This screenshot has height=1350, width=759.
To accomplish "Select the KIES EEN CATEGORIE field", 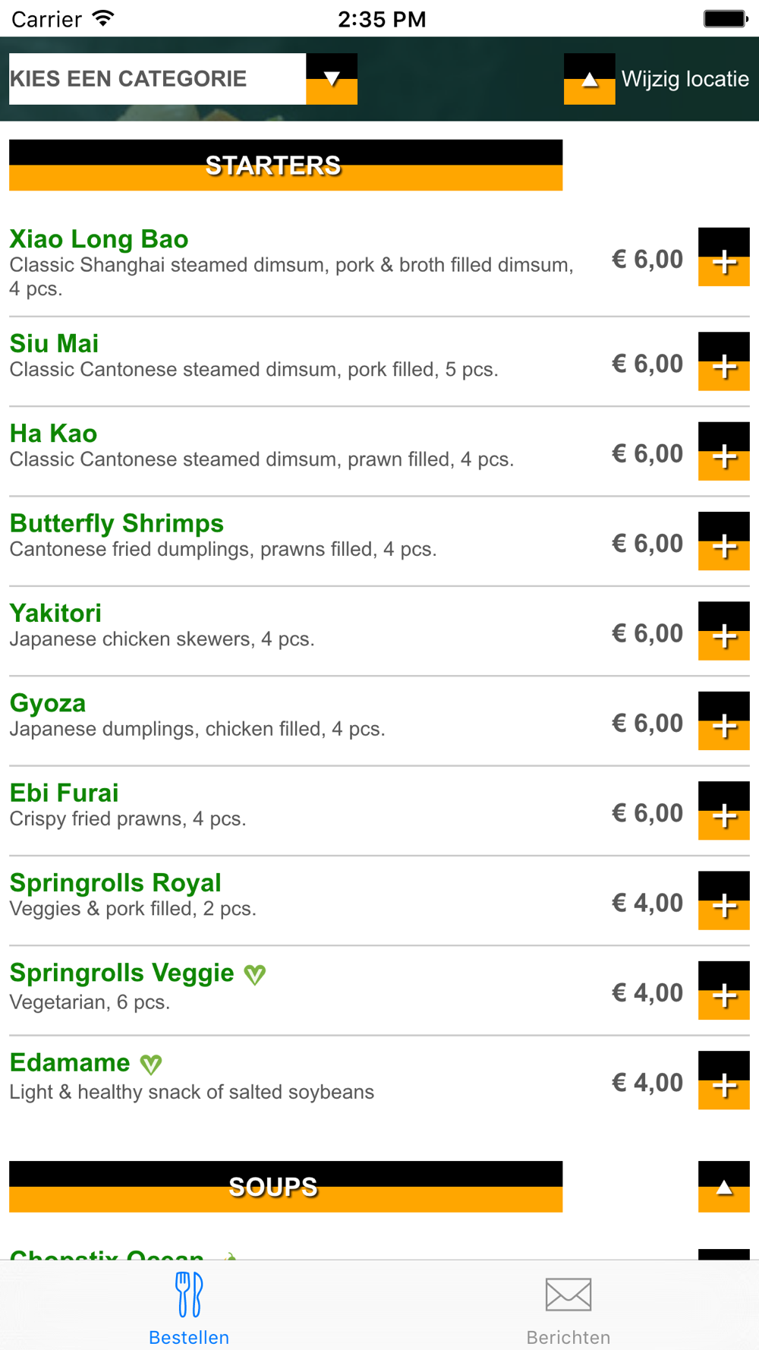I will 157,79.
